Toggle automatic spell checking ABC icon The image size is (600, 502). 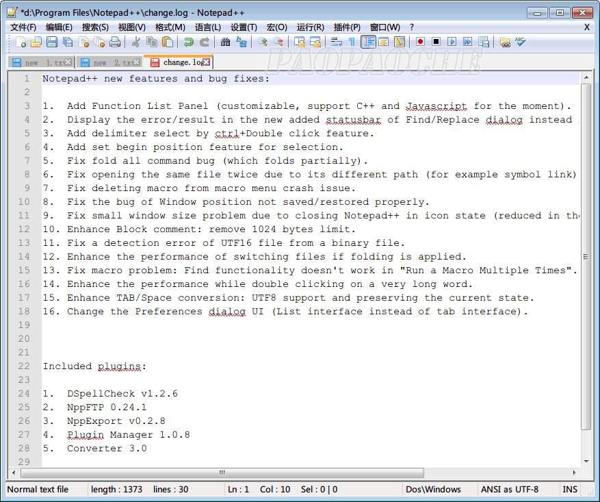521,42
